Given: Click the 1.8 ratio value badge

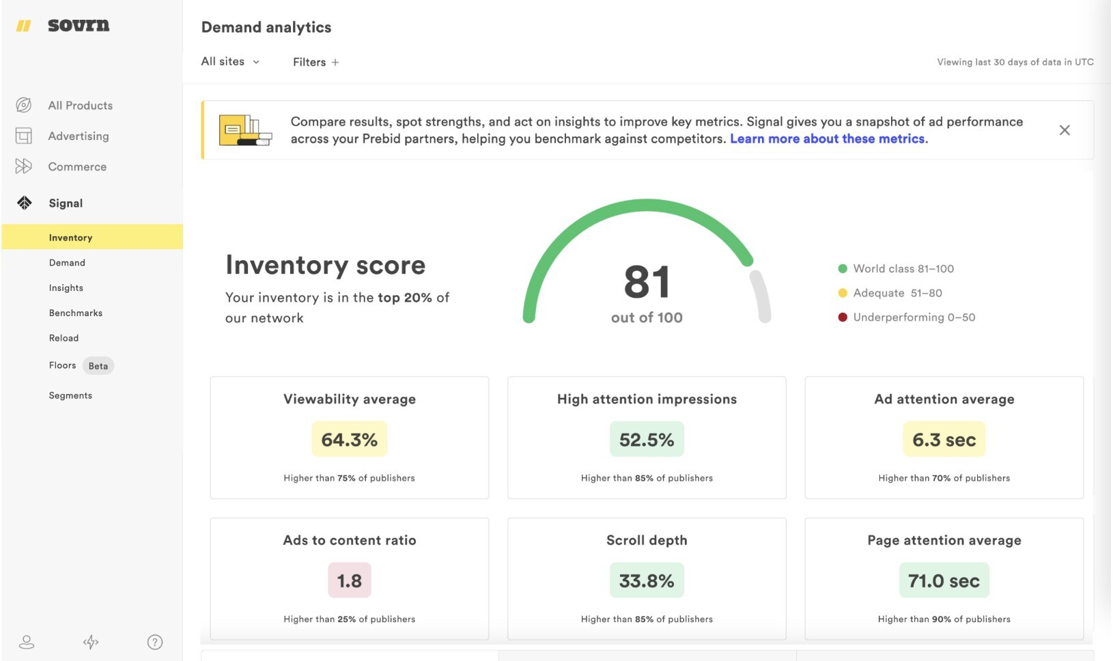Looking at the screenshot, I should pos(350,580).
